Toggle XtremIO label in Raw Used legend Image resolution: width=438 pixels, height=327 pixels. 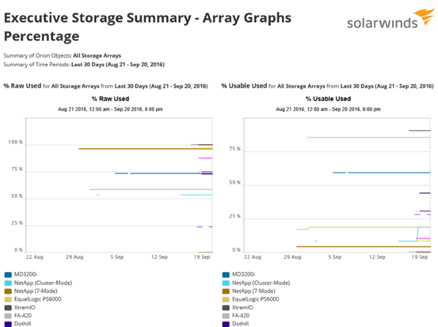click(x=26, y=307)
